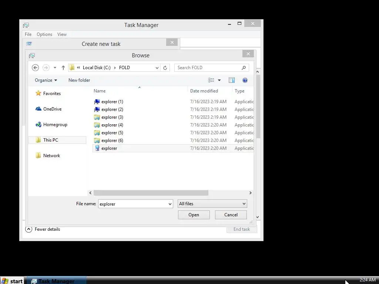Change the view layout icon
The width and height of the screenshot is (379, 284).
click(x=211, y=80)
